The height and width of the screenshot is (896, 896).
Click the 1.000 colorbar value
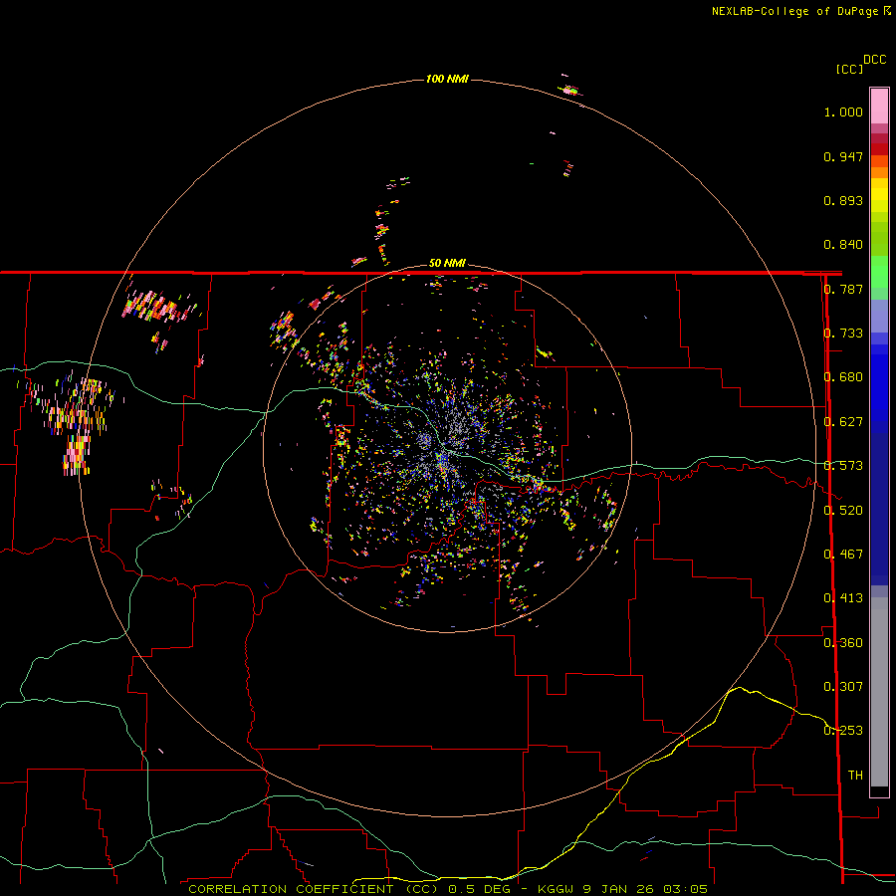tap(843, 112)
